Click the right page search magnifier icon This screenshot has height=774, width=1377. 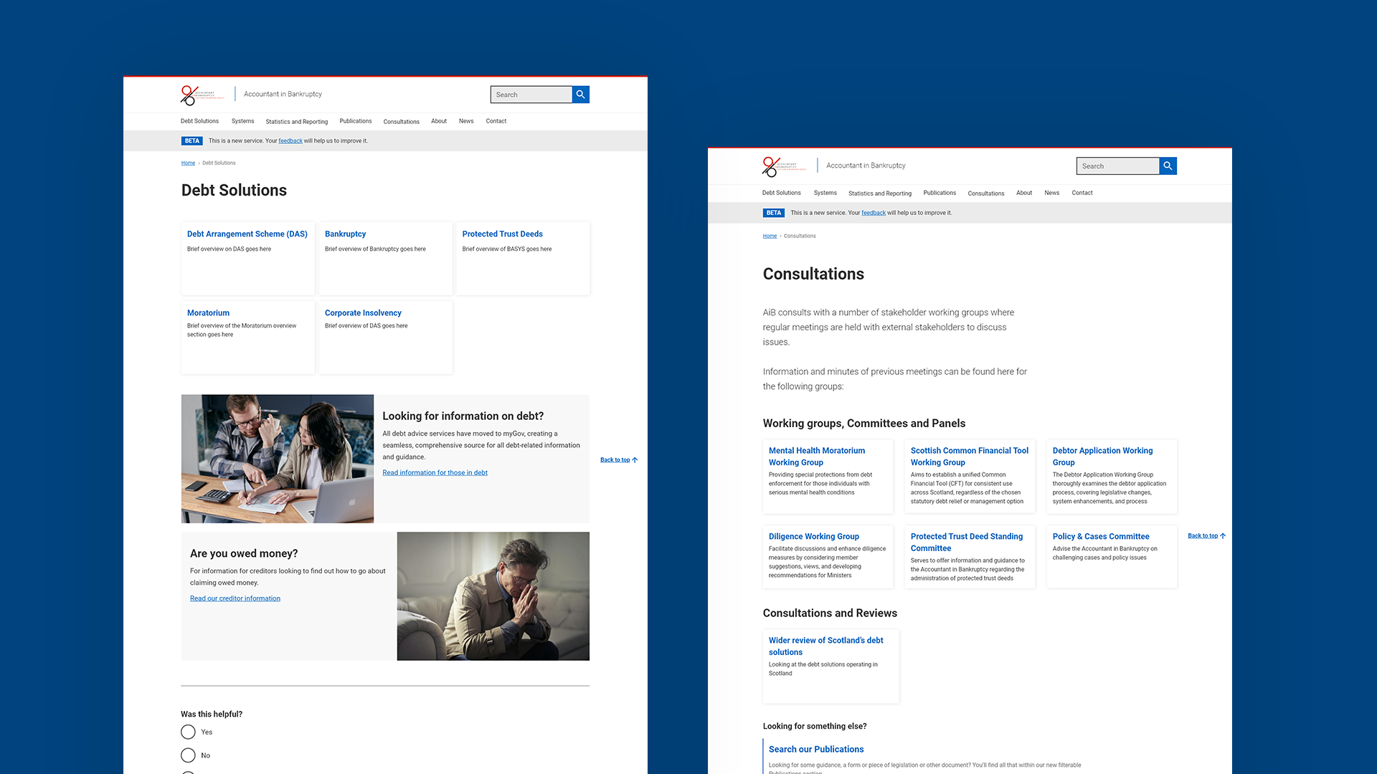(1168, 166)
